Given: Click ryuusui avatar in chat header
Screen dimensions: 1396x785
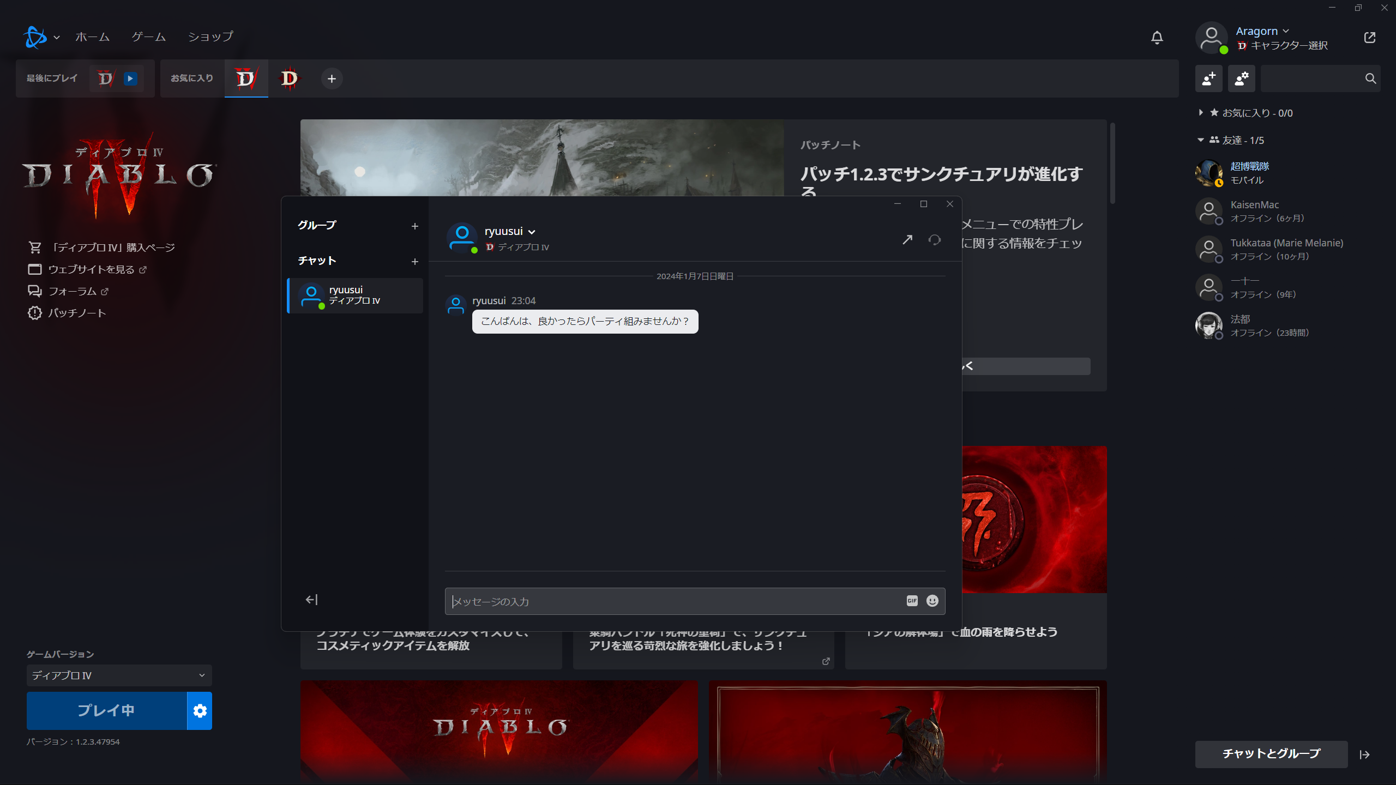Looking at the screenshot, I should coord(462,238).
